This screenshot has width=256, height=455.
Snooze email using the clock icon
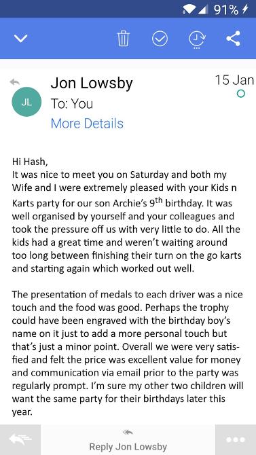[197, 39]
